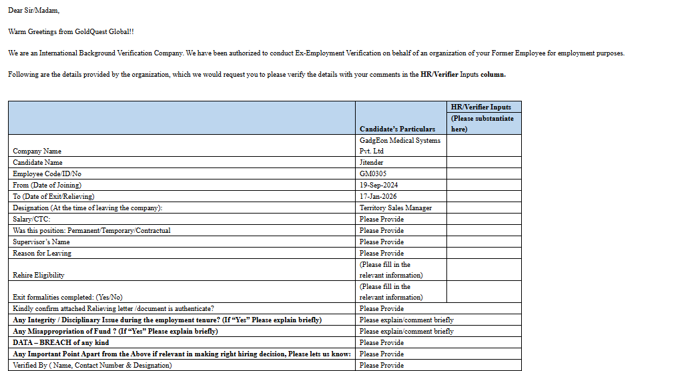Click HR/Verifier input cell for Rehire Eligibility
This screenshot has width=678, height=371.
pyautogui.click(x=484, y=270)
